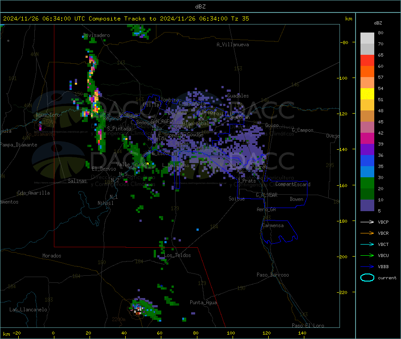This screenshot has height=339, width=401.
Task: Click the timestamp header '2024/11/26 06:34:00 UTC Composite'
Action: coord(62,19)
